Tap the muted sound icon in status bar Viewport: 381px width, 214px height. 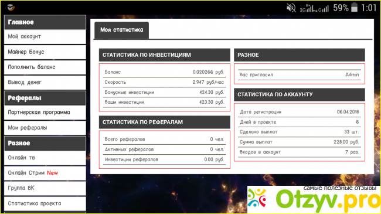[x=291, y=8]
